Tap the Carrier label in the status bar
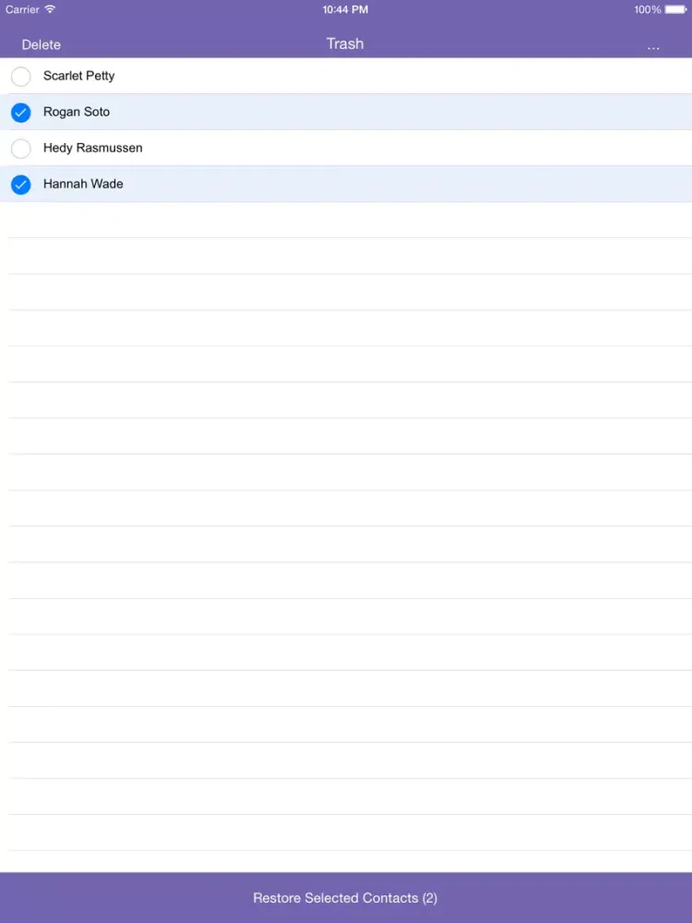 tap(22, 9)
